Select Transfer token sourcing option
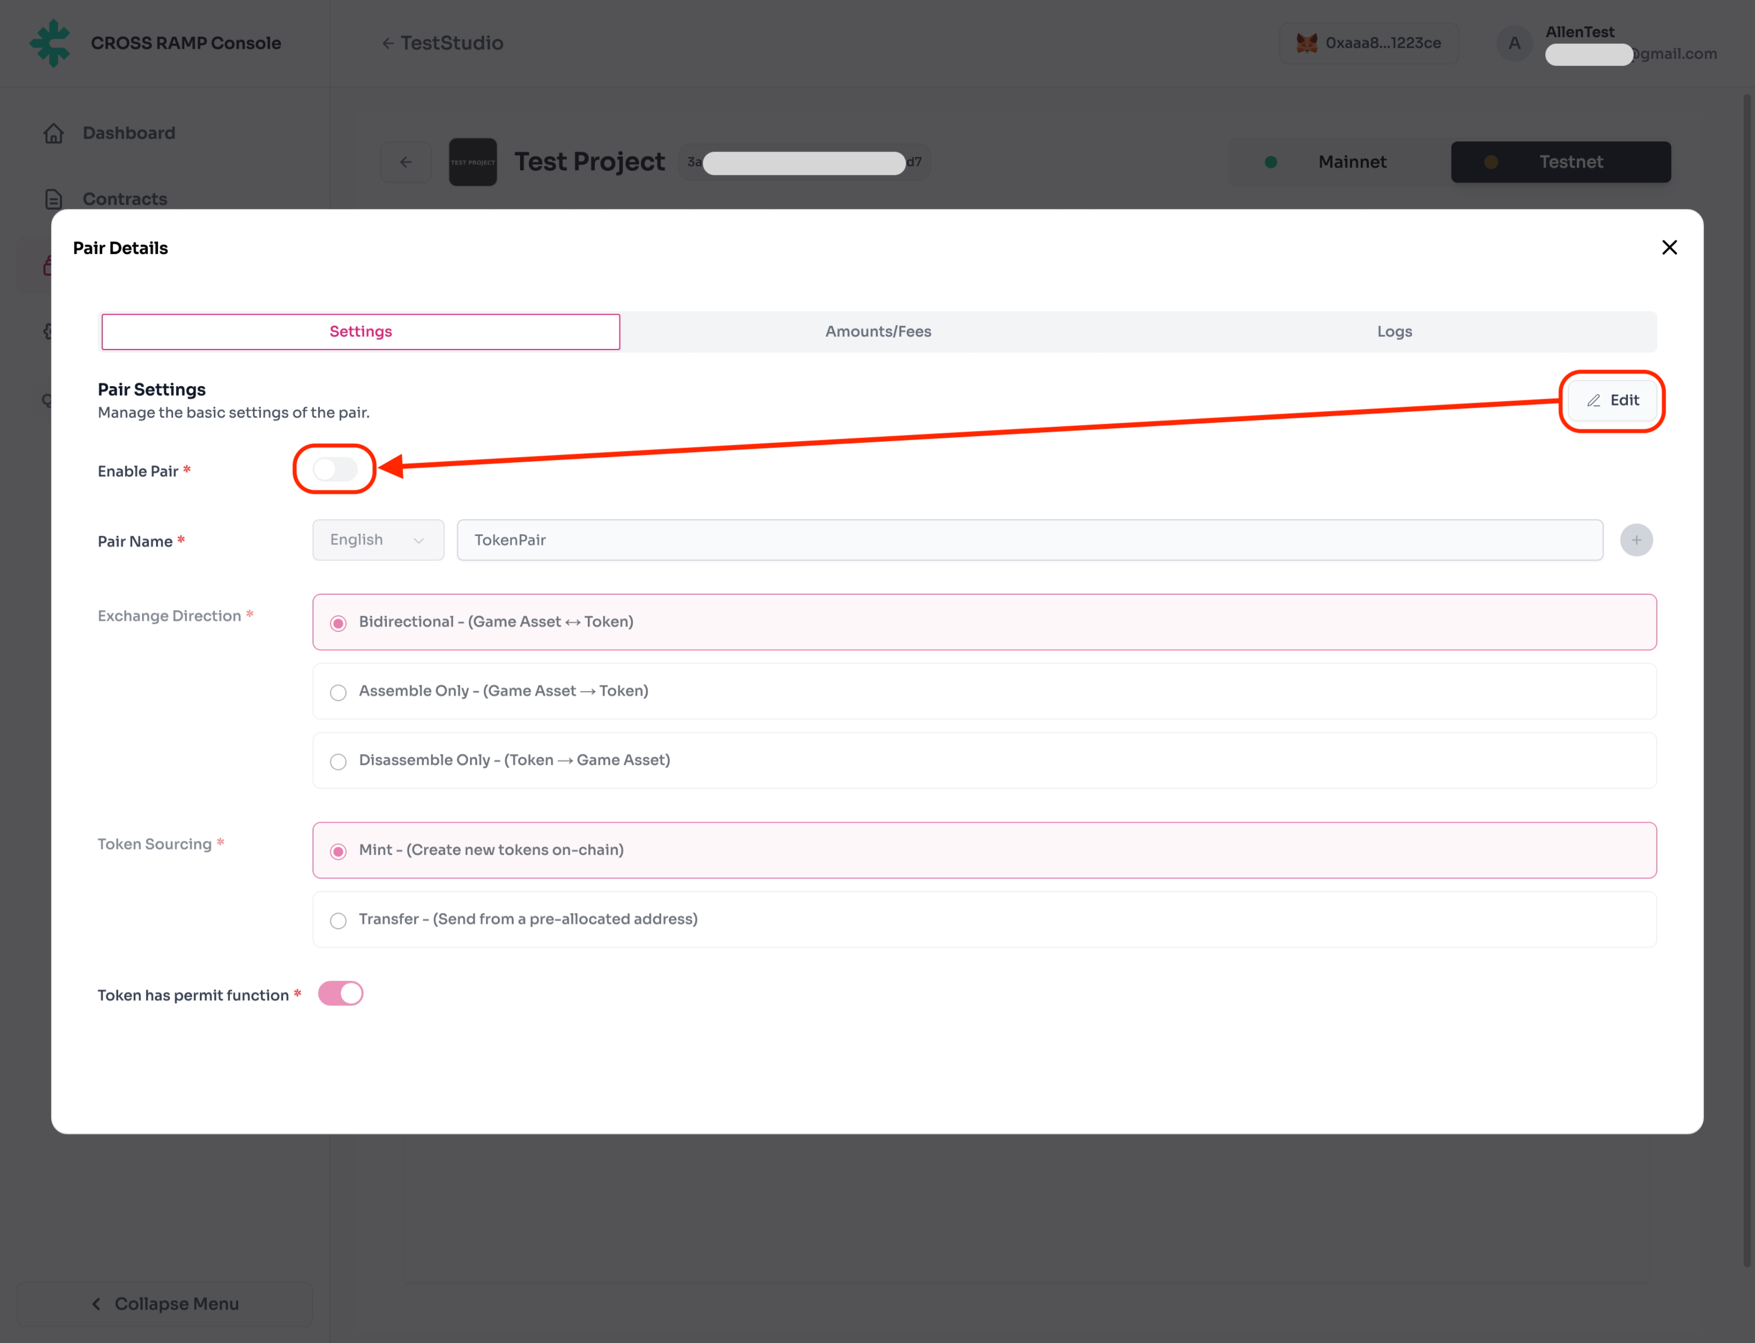The image size is (1755, 1343). click(x=339, y=921)
